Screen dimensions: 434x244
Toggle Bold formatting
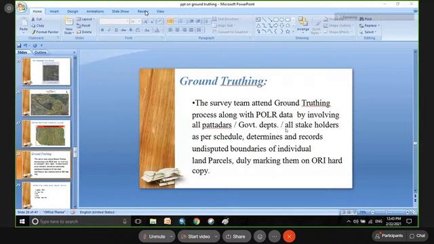102,30
